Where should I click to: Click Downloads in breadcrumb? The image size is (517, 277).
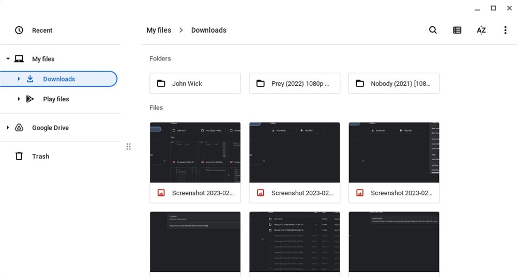209,30
